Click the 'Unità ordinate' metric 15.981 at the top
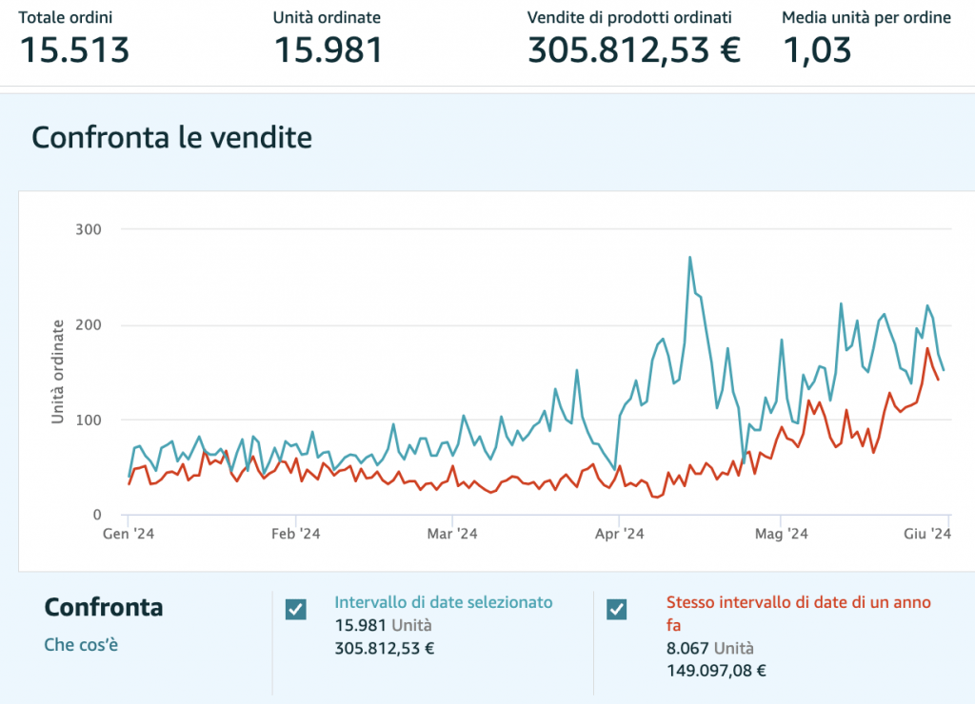The width and height of the screenshot is (975, 704). [328, 49]
